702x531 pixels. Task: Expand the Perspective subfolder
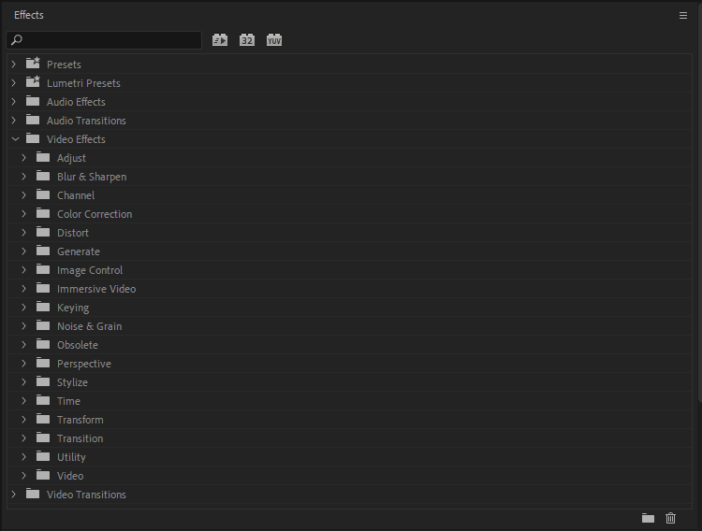coord(23,364)
